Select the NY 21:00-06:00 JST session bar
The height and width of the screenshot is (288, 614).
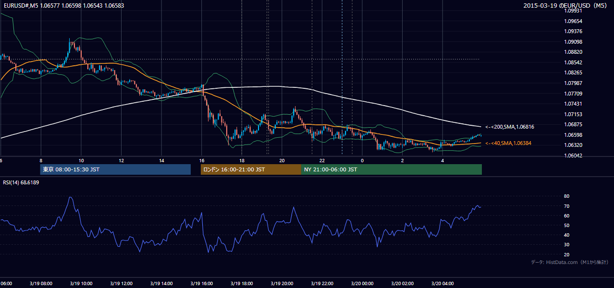[x=392, y=169]
